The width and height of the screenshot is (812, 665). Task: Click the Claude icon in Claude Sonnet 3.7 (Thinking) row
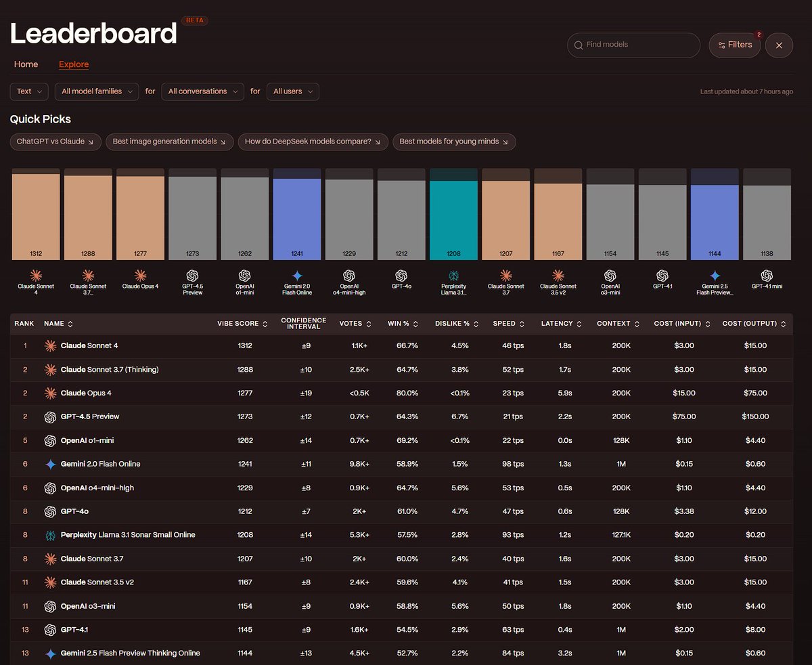point(50,370)
